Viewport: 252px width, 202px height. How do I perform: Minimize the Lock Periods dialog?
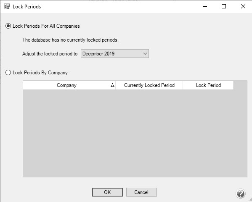(205, 6)
